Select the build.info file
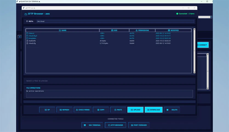The width and height of the screenshot is (229, 132). coord(108,41)
